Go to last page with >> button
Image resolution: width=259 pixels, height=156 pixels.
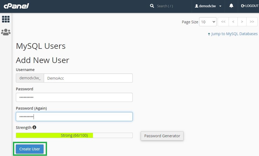pos(252,22)
